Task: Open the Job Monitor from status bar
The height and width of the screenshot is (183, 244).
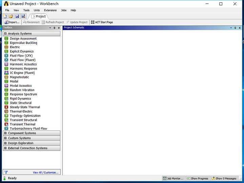Action: 174,178
